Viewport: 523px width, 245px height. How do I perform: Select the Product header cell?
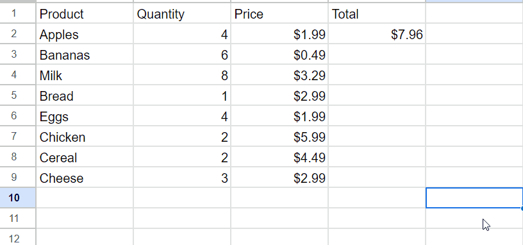pyautogui.click(x=85, y=13)
